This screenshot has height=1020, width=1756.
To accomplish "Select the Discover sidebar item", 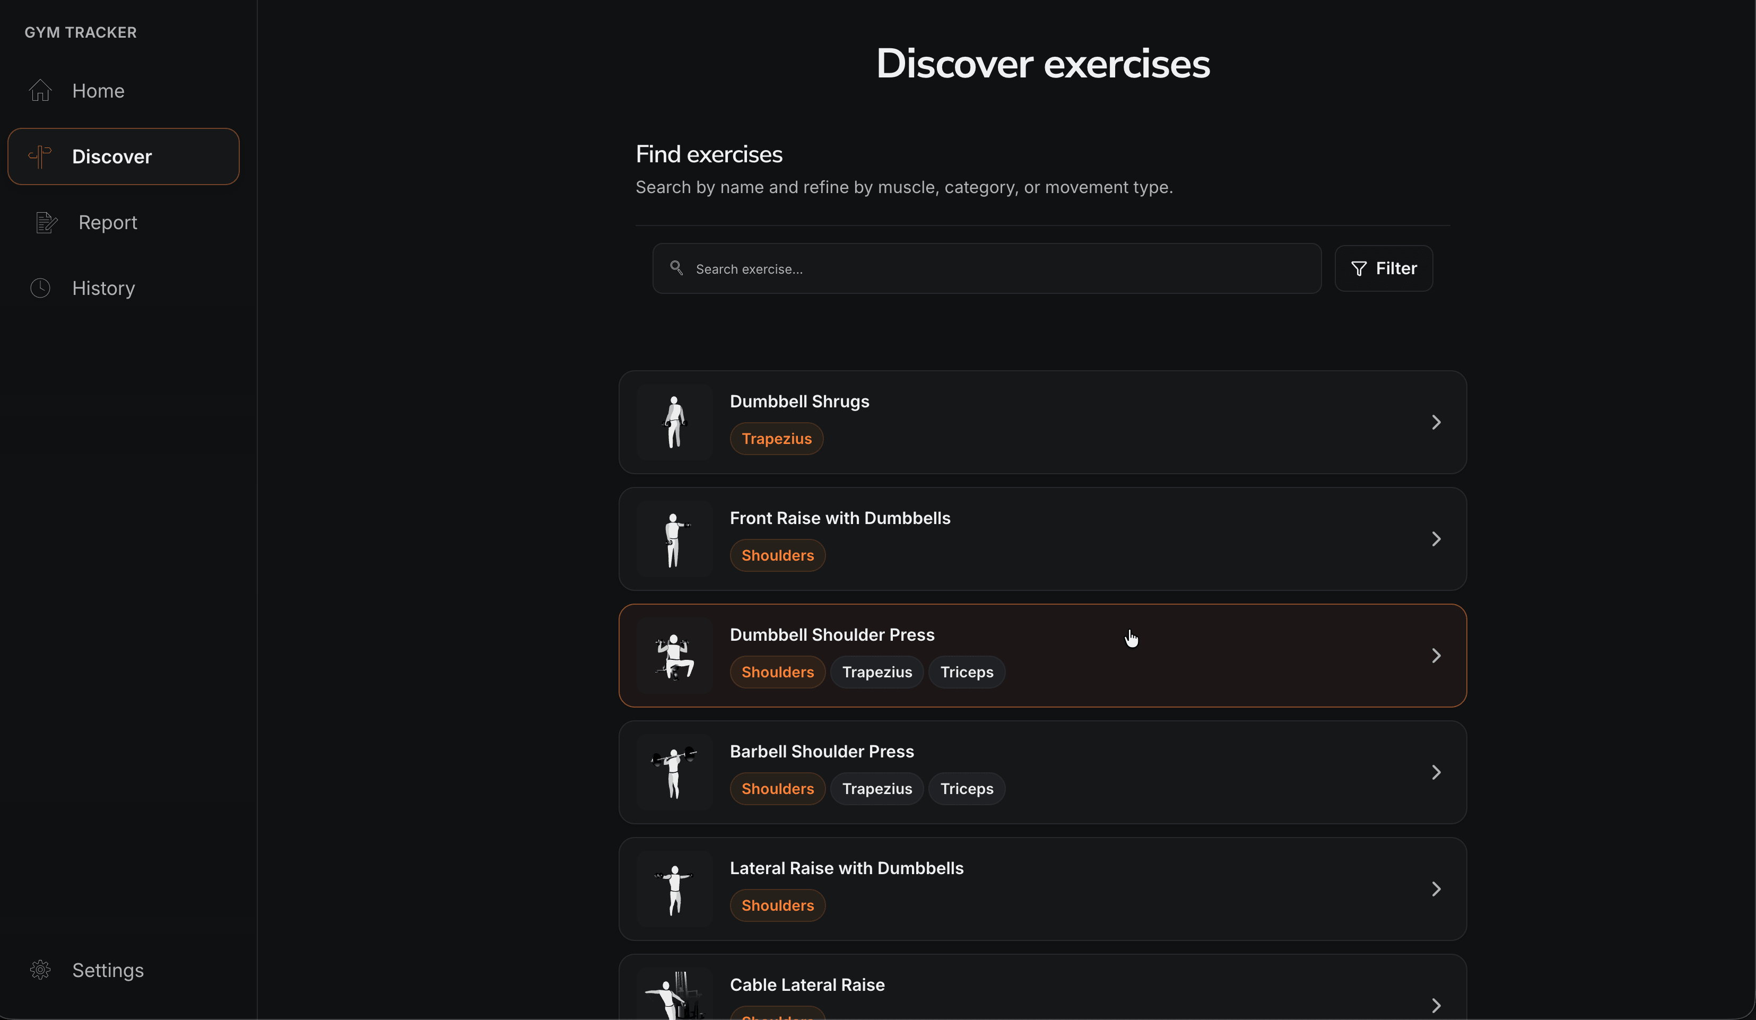I will coord(123,156).
